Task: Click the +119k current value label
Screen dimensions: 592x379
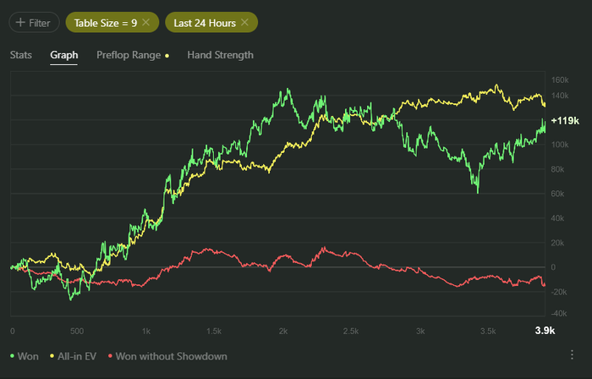Action: 564,122
